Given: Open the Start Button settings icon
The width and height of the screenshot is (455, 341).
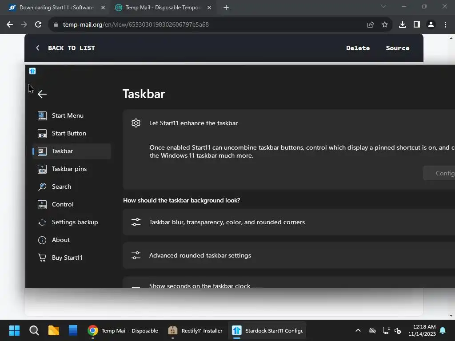Looking at the screenshot, I should pyautogui.click(x=42, y=133).
